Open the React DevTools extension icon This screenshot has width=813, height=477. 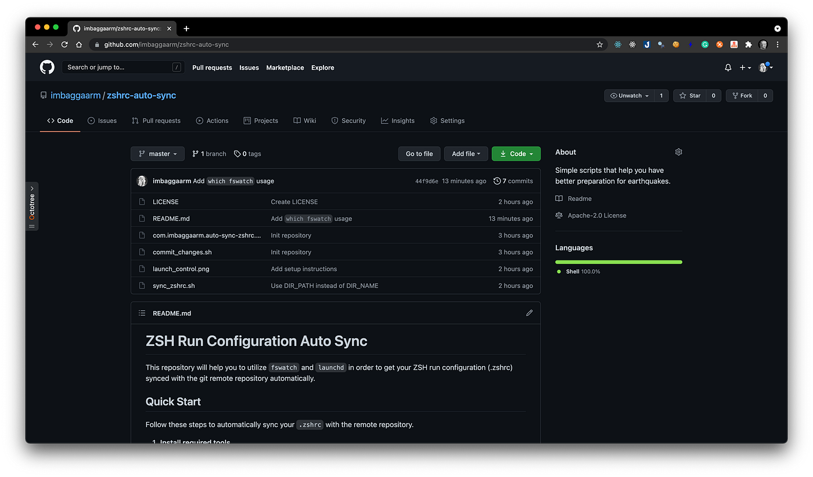[x=617, y=45]
